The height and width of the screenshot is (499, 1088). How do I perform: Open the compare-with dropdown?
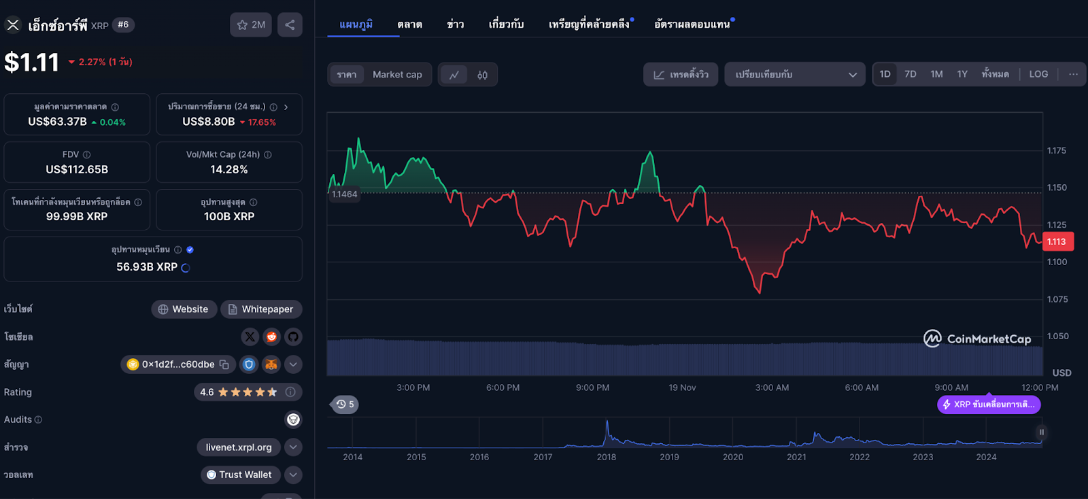point(795,74)
